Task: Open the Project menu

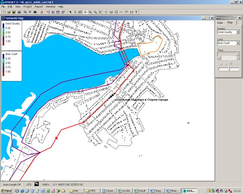Action: (x=27, y=7)
